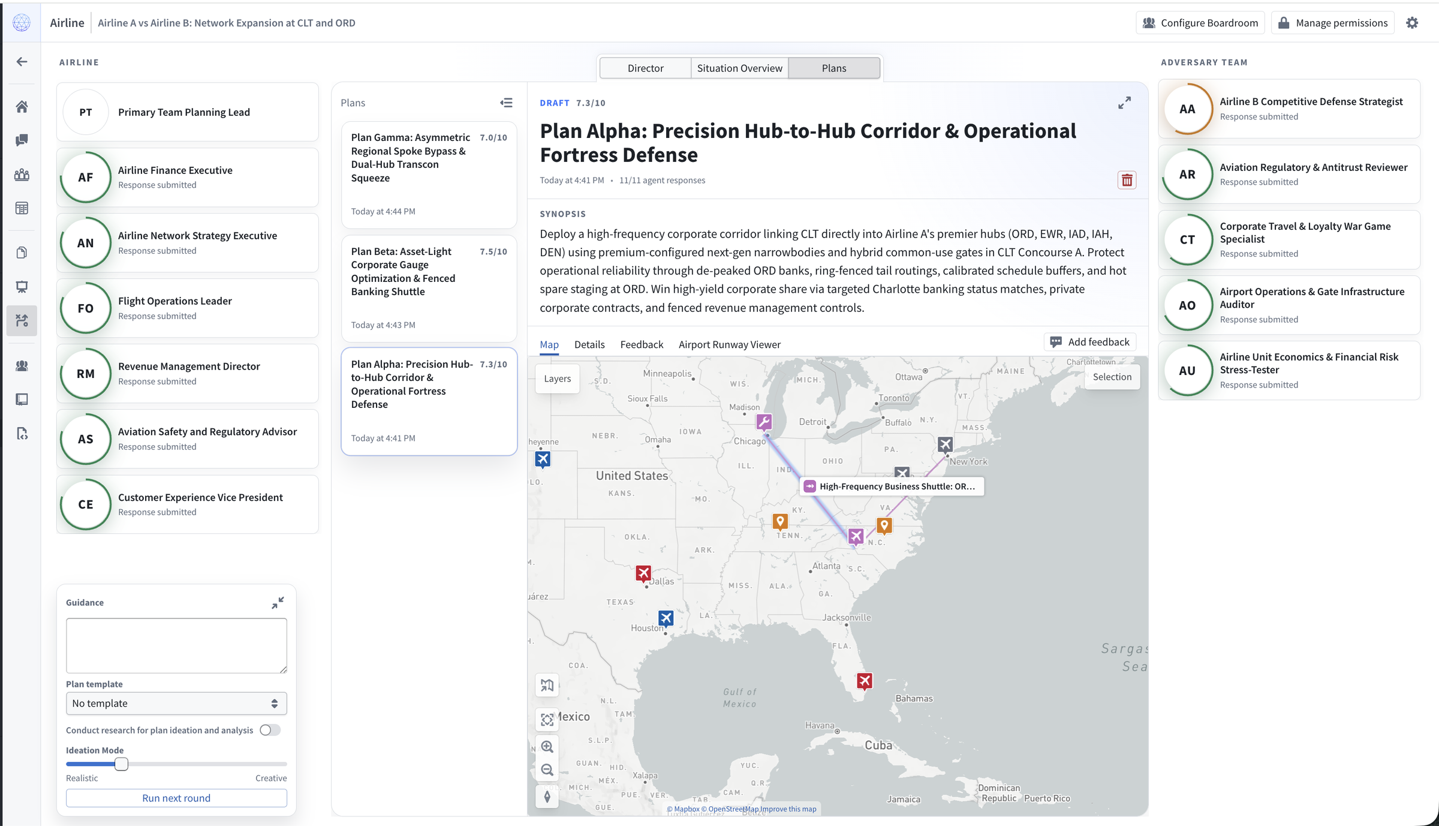
Task: Open Revenue Management Director agent card
Action: 187,374
